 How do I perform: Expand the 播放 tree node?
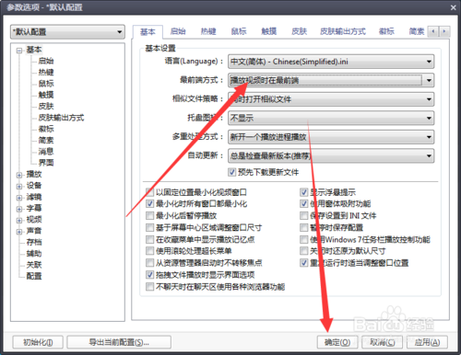coord(19,175)
